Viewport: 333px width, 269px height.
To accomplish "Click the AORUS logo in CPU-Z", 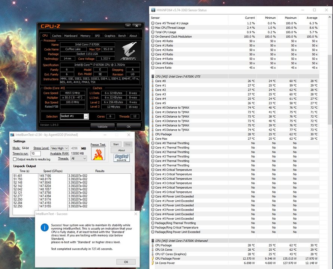I will tap(129, 51).
